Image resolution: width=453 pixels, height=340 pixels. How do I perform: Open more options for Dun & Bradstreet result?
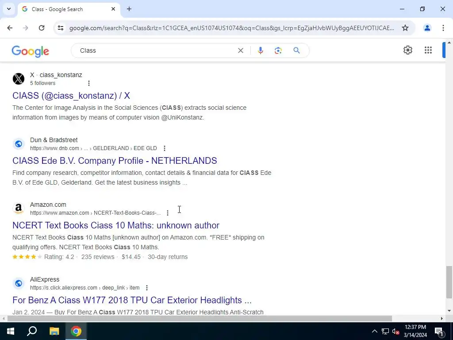[x=165, y=148]
